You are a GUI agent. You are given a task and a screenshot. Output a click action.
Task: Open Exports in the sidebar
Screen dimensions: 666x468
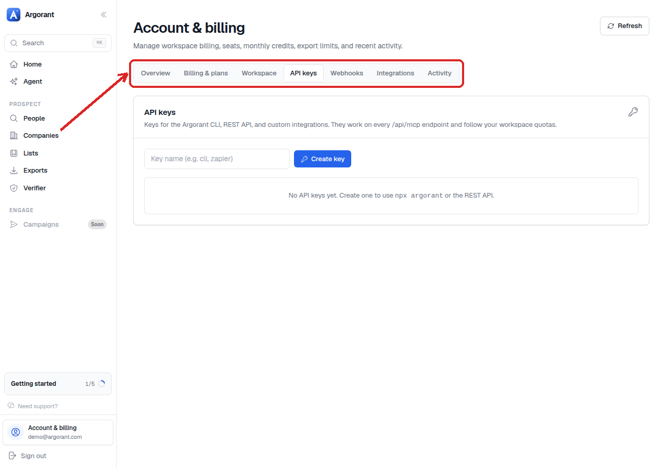(x=58, y=171)
